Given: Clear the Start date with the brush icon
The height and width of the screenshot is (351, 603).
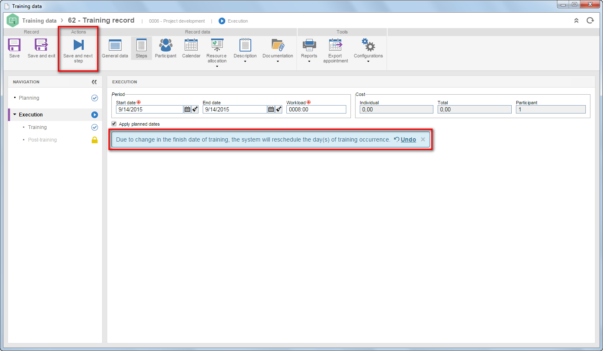Looking at the screenshot, I should pos(195,109).
